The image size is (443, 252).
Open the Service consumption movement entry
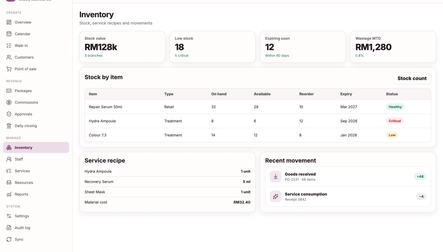coord(348,196)
